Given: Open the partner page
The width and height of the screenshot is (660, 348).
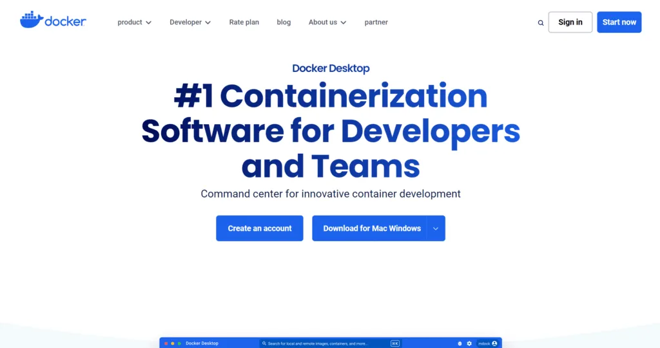Looking at the screenshot, I should (x=376, y=23).
